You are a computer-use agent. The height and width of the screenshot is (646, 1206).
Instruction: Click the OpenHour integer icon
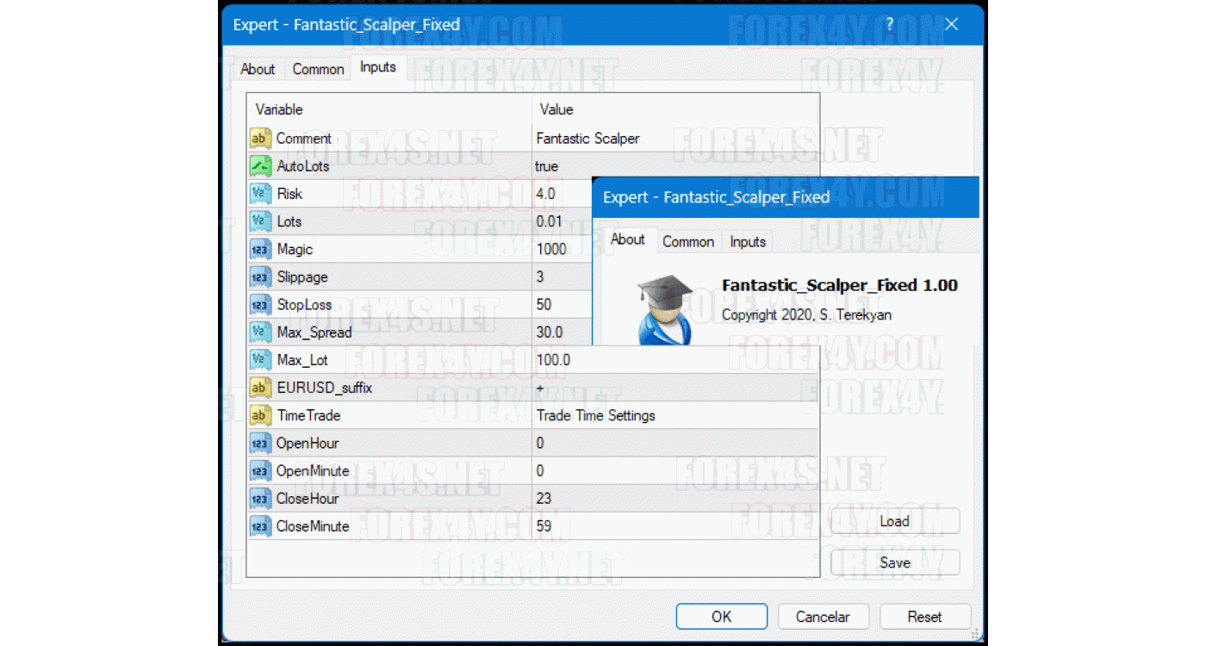point(260,444)
